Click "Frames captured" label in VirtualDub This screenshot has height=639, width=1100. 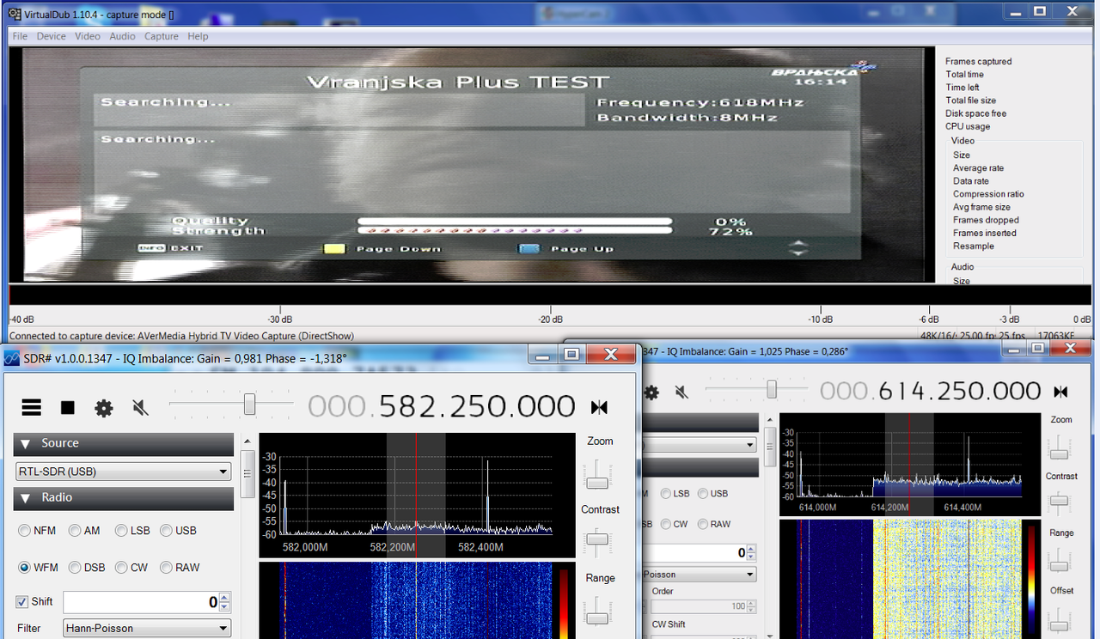[979, 62]
